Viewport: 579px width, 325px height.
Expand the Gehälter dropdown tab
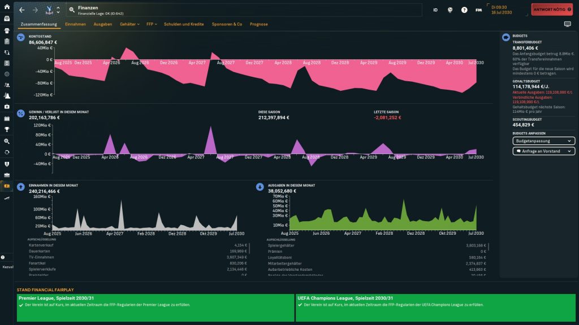click(x=130, y=24)
